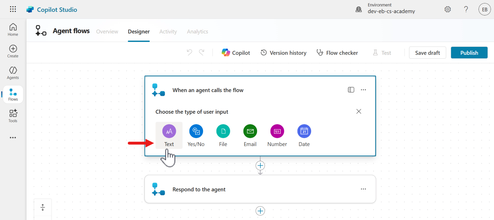
Task: Open more options on trigger card
Action: point(363,90)
